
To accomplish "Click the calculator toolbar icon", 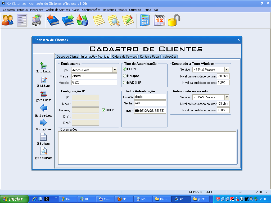I will [x=145, y=20].
